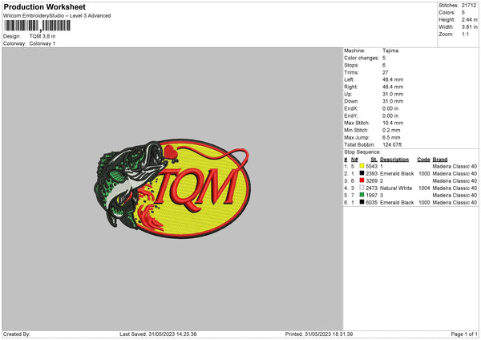481x340 pixels.
Task: Click the Machine value 'Tajima'
Action: point(390,51)
